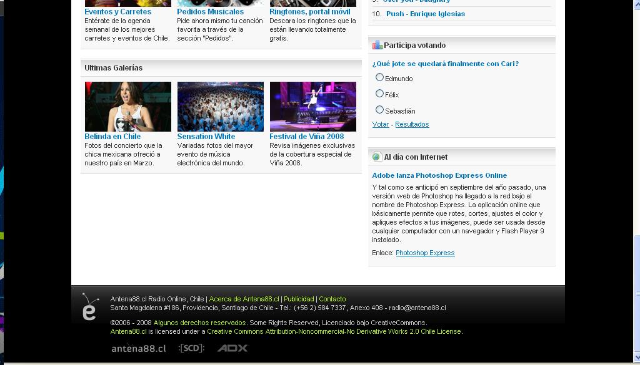The height and width of the screenshot is (365, 640).
Task: Click the globe icon beside Al día con Internet
Action: (377, 157)
